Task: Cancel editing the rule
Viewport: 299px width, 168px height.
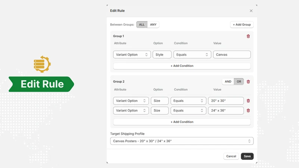Action: click(231, 156)
